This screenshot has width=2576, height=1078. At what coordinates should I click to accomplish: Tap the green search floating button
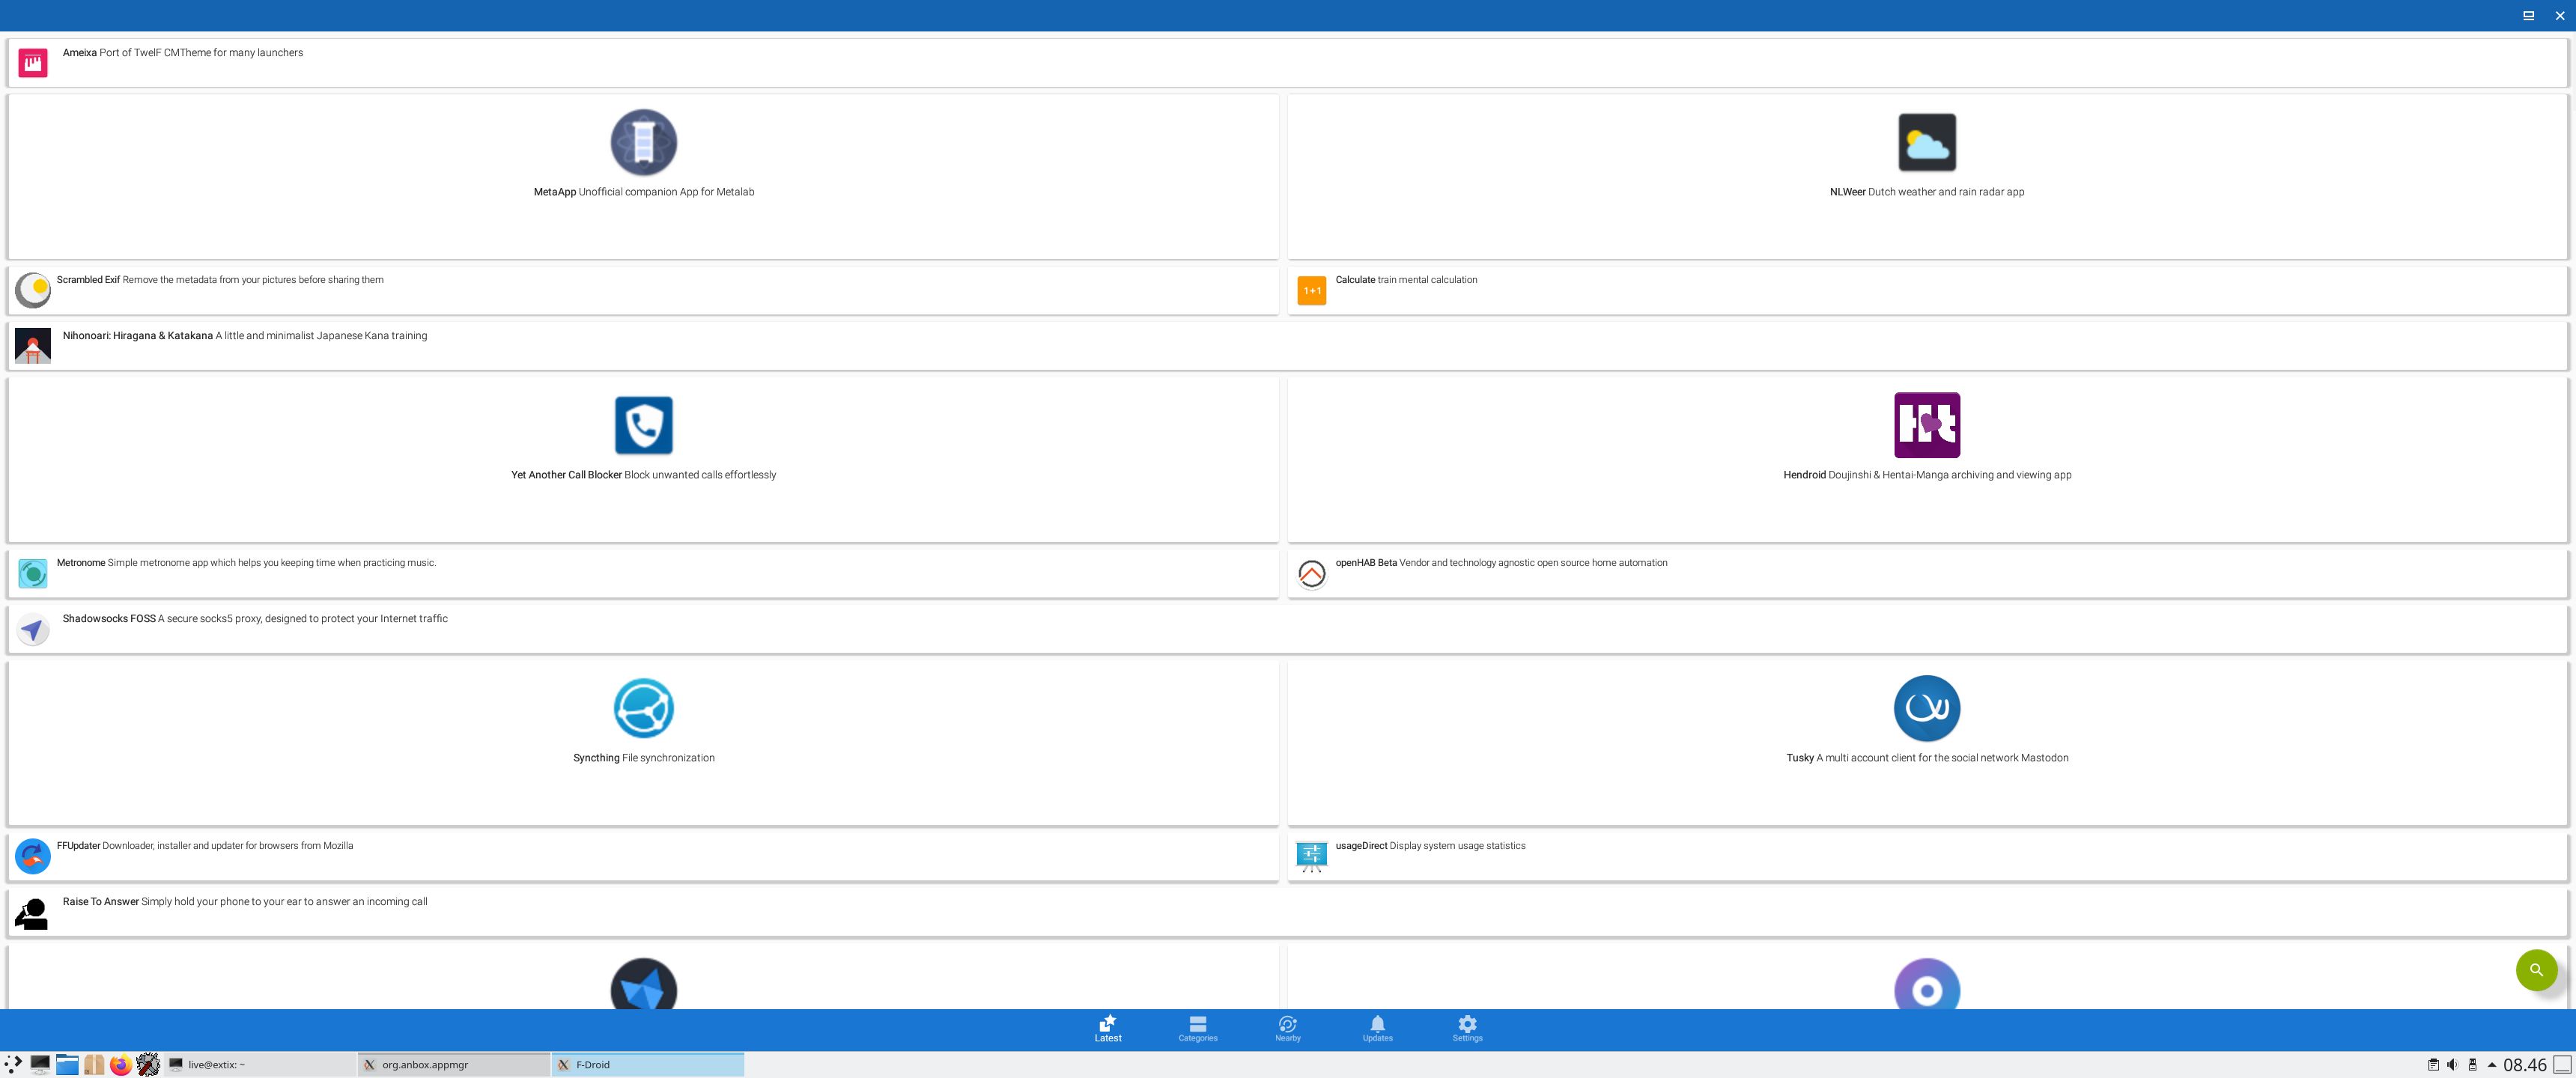[x=2535, y=969]
